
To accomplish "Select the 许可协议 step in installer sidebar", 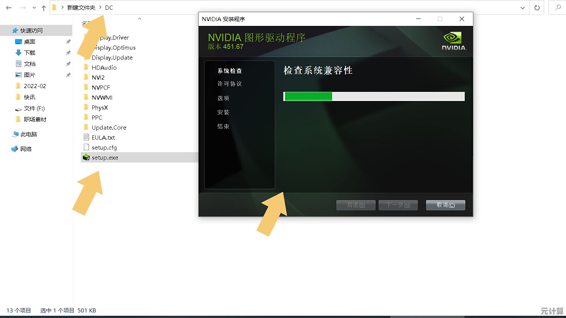I will point(229,84).
